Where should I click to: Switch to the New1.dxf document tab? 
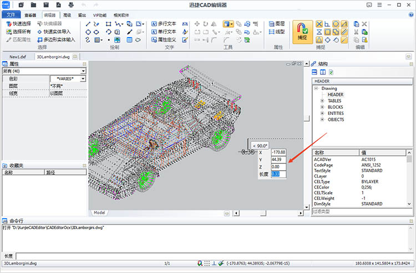pos(18,57)
